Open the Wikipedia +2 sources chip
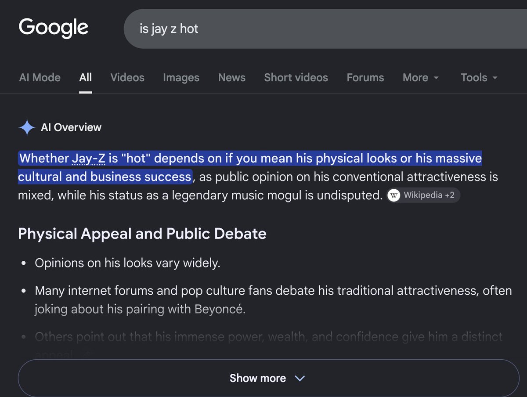The image size is (527, 397). (x=423, y=195)
